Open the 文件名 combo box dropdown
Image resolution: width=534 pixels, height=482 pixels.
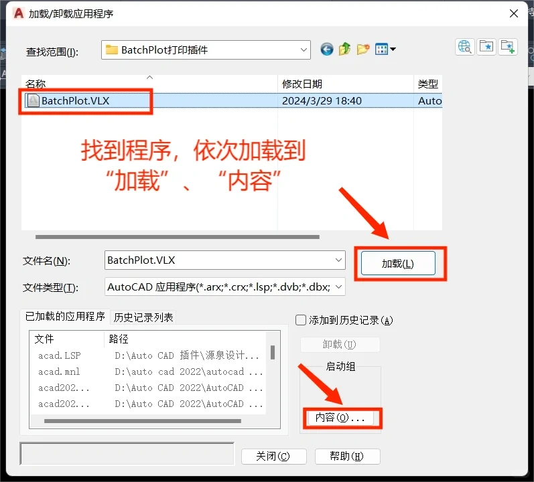[338, 260]
